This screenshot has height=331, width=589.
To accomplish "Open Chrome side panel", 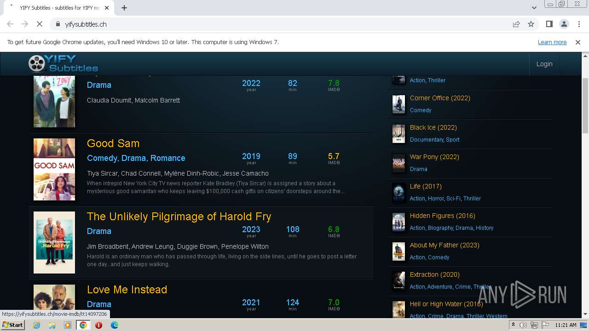I will click(x=549, y=24).
